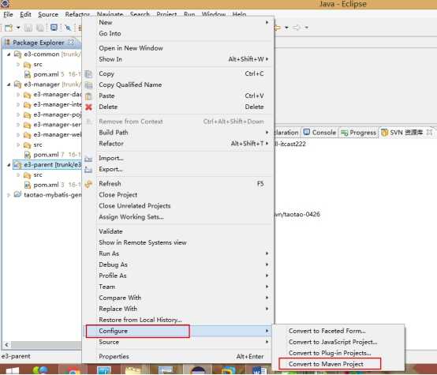This screenshot has width=437, height=375.
Task: Click the Save All toolbar icon
Action: point(41,28)
